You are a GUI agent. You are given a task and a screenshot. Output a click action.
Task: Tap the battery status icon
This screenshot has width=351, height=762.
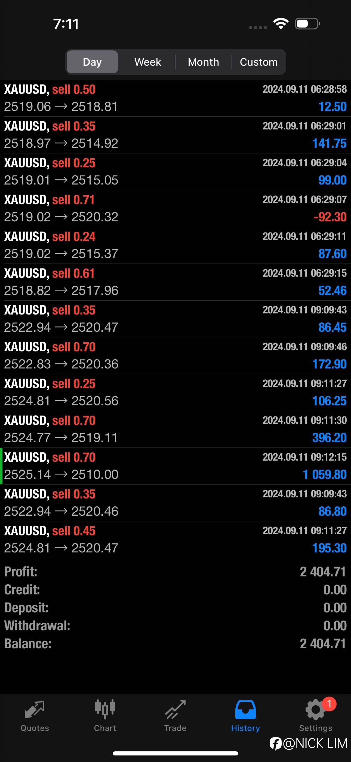click(x=307, y=24)
